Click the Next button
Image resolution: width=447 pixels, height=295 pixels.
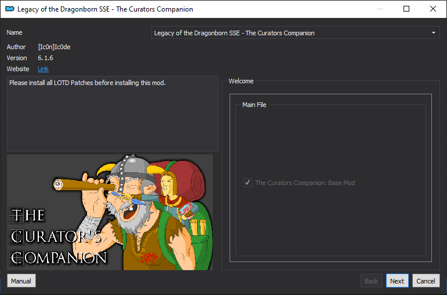tap(397, 281)
